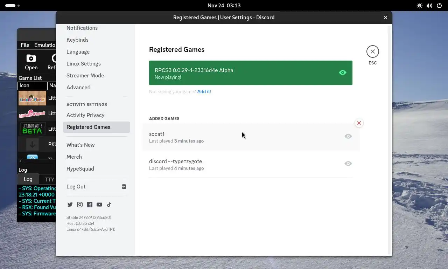
Task: Click the 'Now playing!' status text
Action: [168, 77]
